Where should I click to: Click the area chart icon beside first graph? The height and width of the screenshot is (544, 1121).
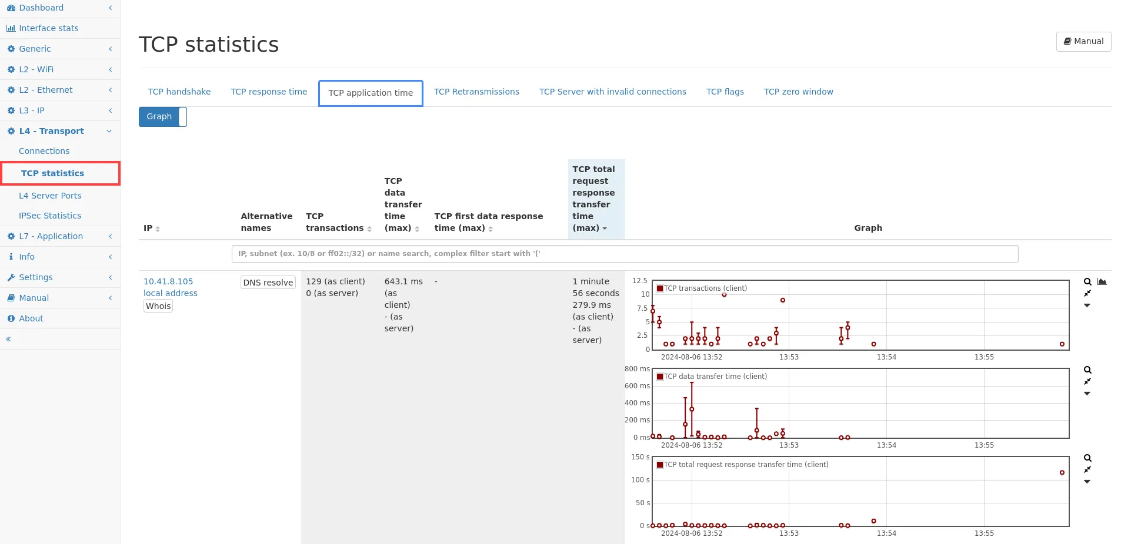(1102, 282)
